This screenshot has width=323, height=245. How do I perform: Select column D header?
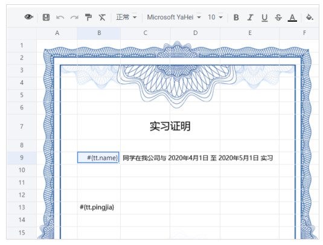click(195, 33)
